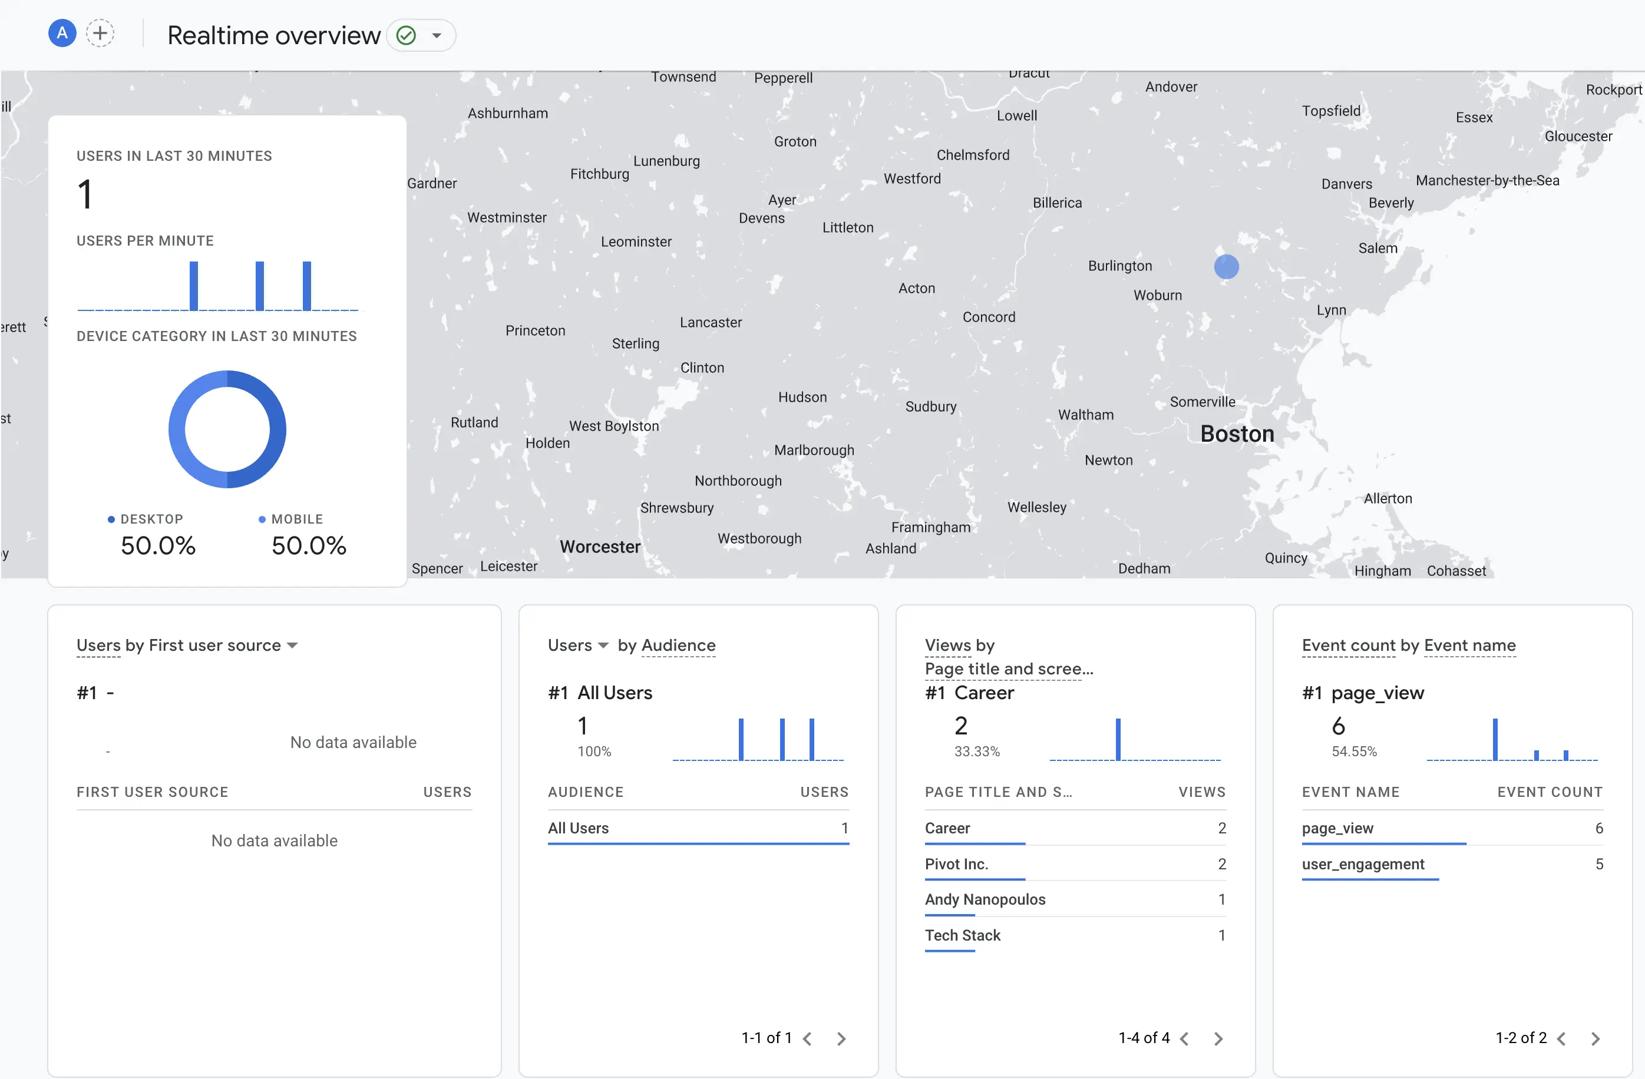Click the '#1 Career' top page heading

click(x=970, y=693)
